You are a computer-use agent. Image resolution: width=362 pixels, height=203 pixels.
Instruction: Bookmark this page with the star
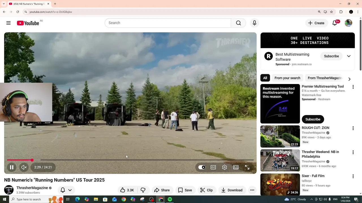coord(331,12)
